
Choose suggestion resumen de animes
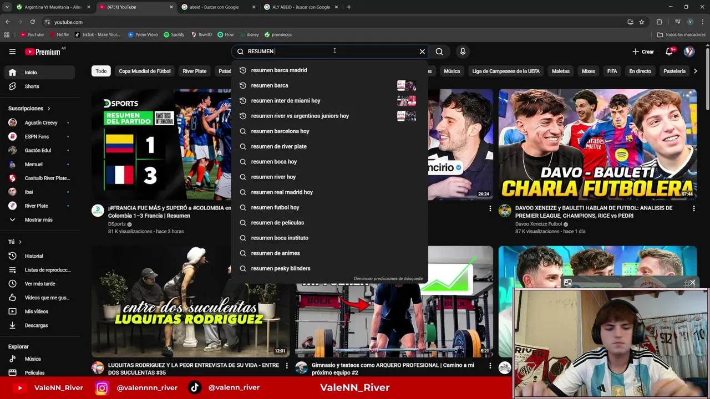(329, 253)
